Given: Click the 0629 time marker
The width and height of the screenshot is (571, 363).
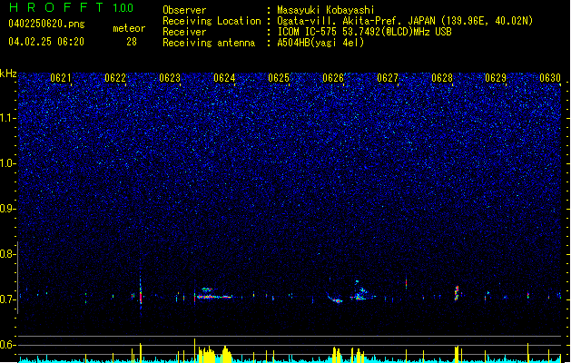Looking at the screenshot, I should (x=496, y=78).
